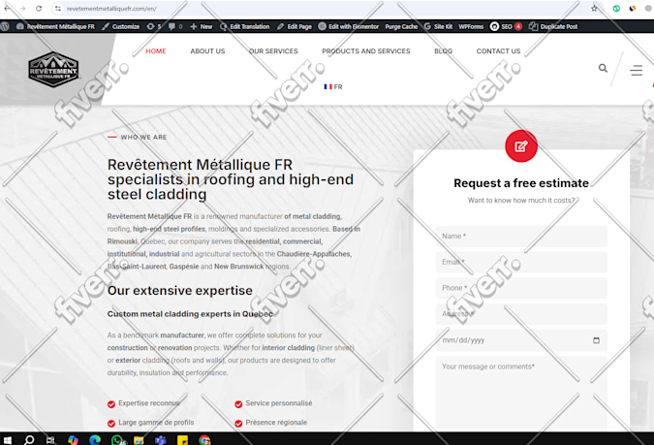Open the orange and dark browser extension

tap(633, 9)
